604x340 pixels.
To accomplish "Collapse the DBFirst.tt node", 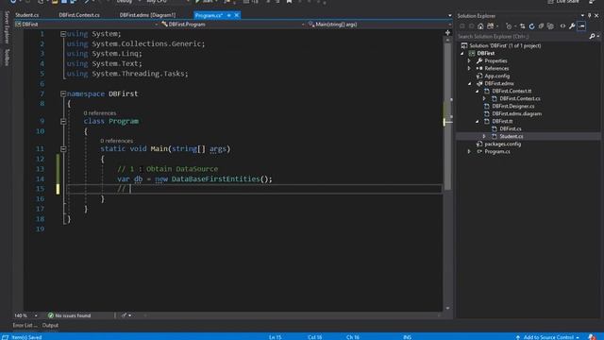I will tap(477, 122).
